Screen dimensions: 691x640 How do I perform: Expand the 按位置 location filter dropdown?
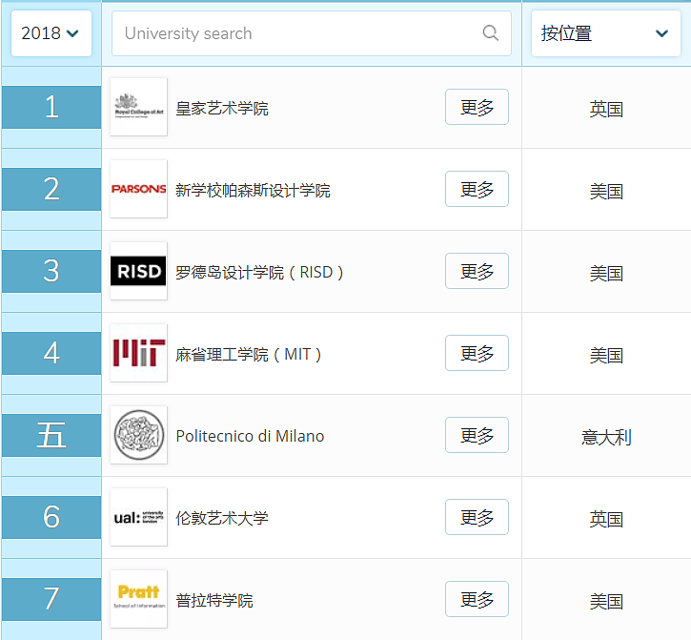click(x=605, y=33)
